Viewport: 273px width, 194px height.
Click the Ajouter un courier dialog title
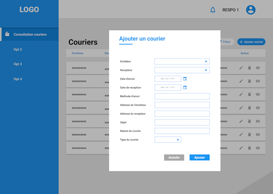[x=142, y=38]
